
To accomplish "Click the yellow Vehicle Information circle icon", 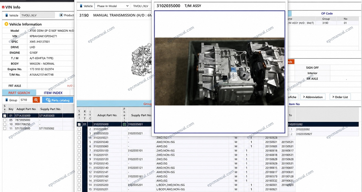I will coord(6,24).
